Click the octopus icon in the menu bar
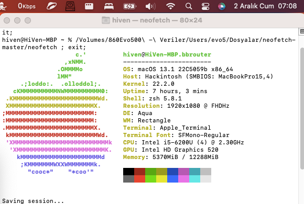This screenshot has height=204, width=304. pyautogui.click(x=3, y=7)
